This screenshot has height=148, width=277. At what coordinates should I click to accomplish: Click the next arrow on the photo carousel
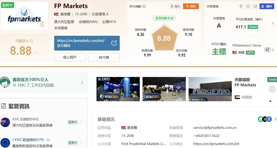point(272,89)
